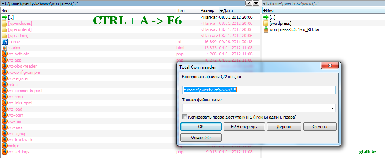Click the xmlrpc file name
Image resolution: width=385 pixels, height=158 pixels.
(14, 146)
